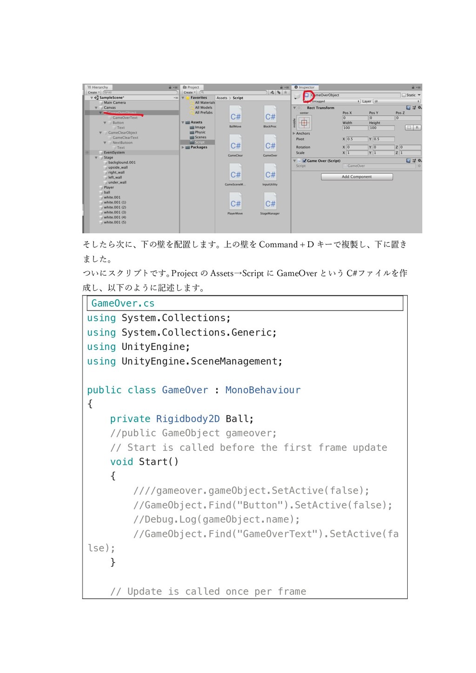The image size is (476, 673).
Task: Collapse the Game Over (Script) component
Action: point(294,160)
